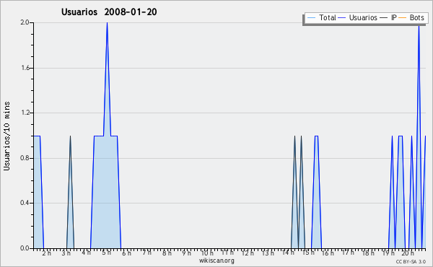The image size is (433, 267).
Task: Click the 7 h x-axis label
Action: coord(147,253)
